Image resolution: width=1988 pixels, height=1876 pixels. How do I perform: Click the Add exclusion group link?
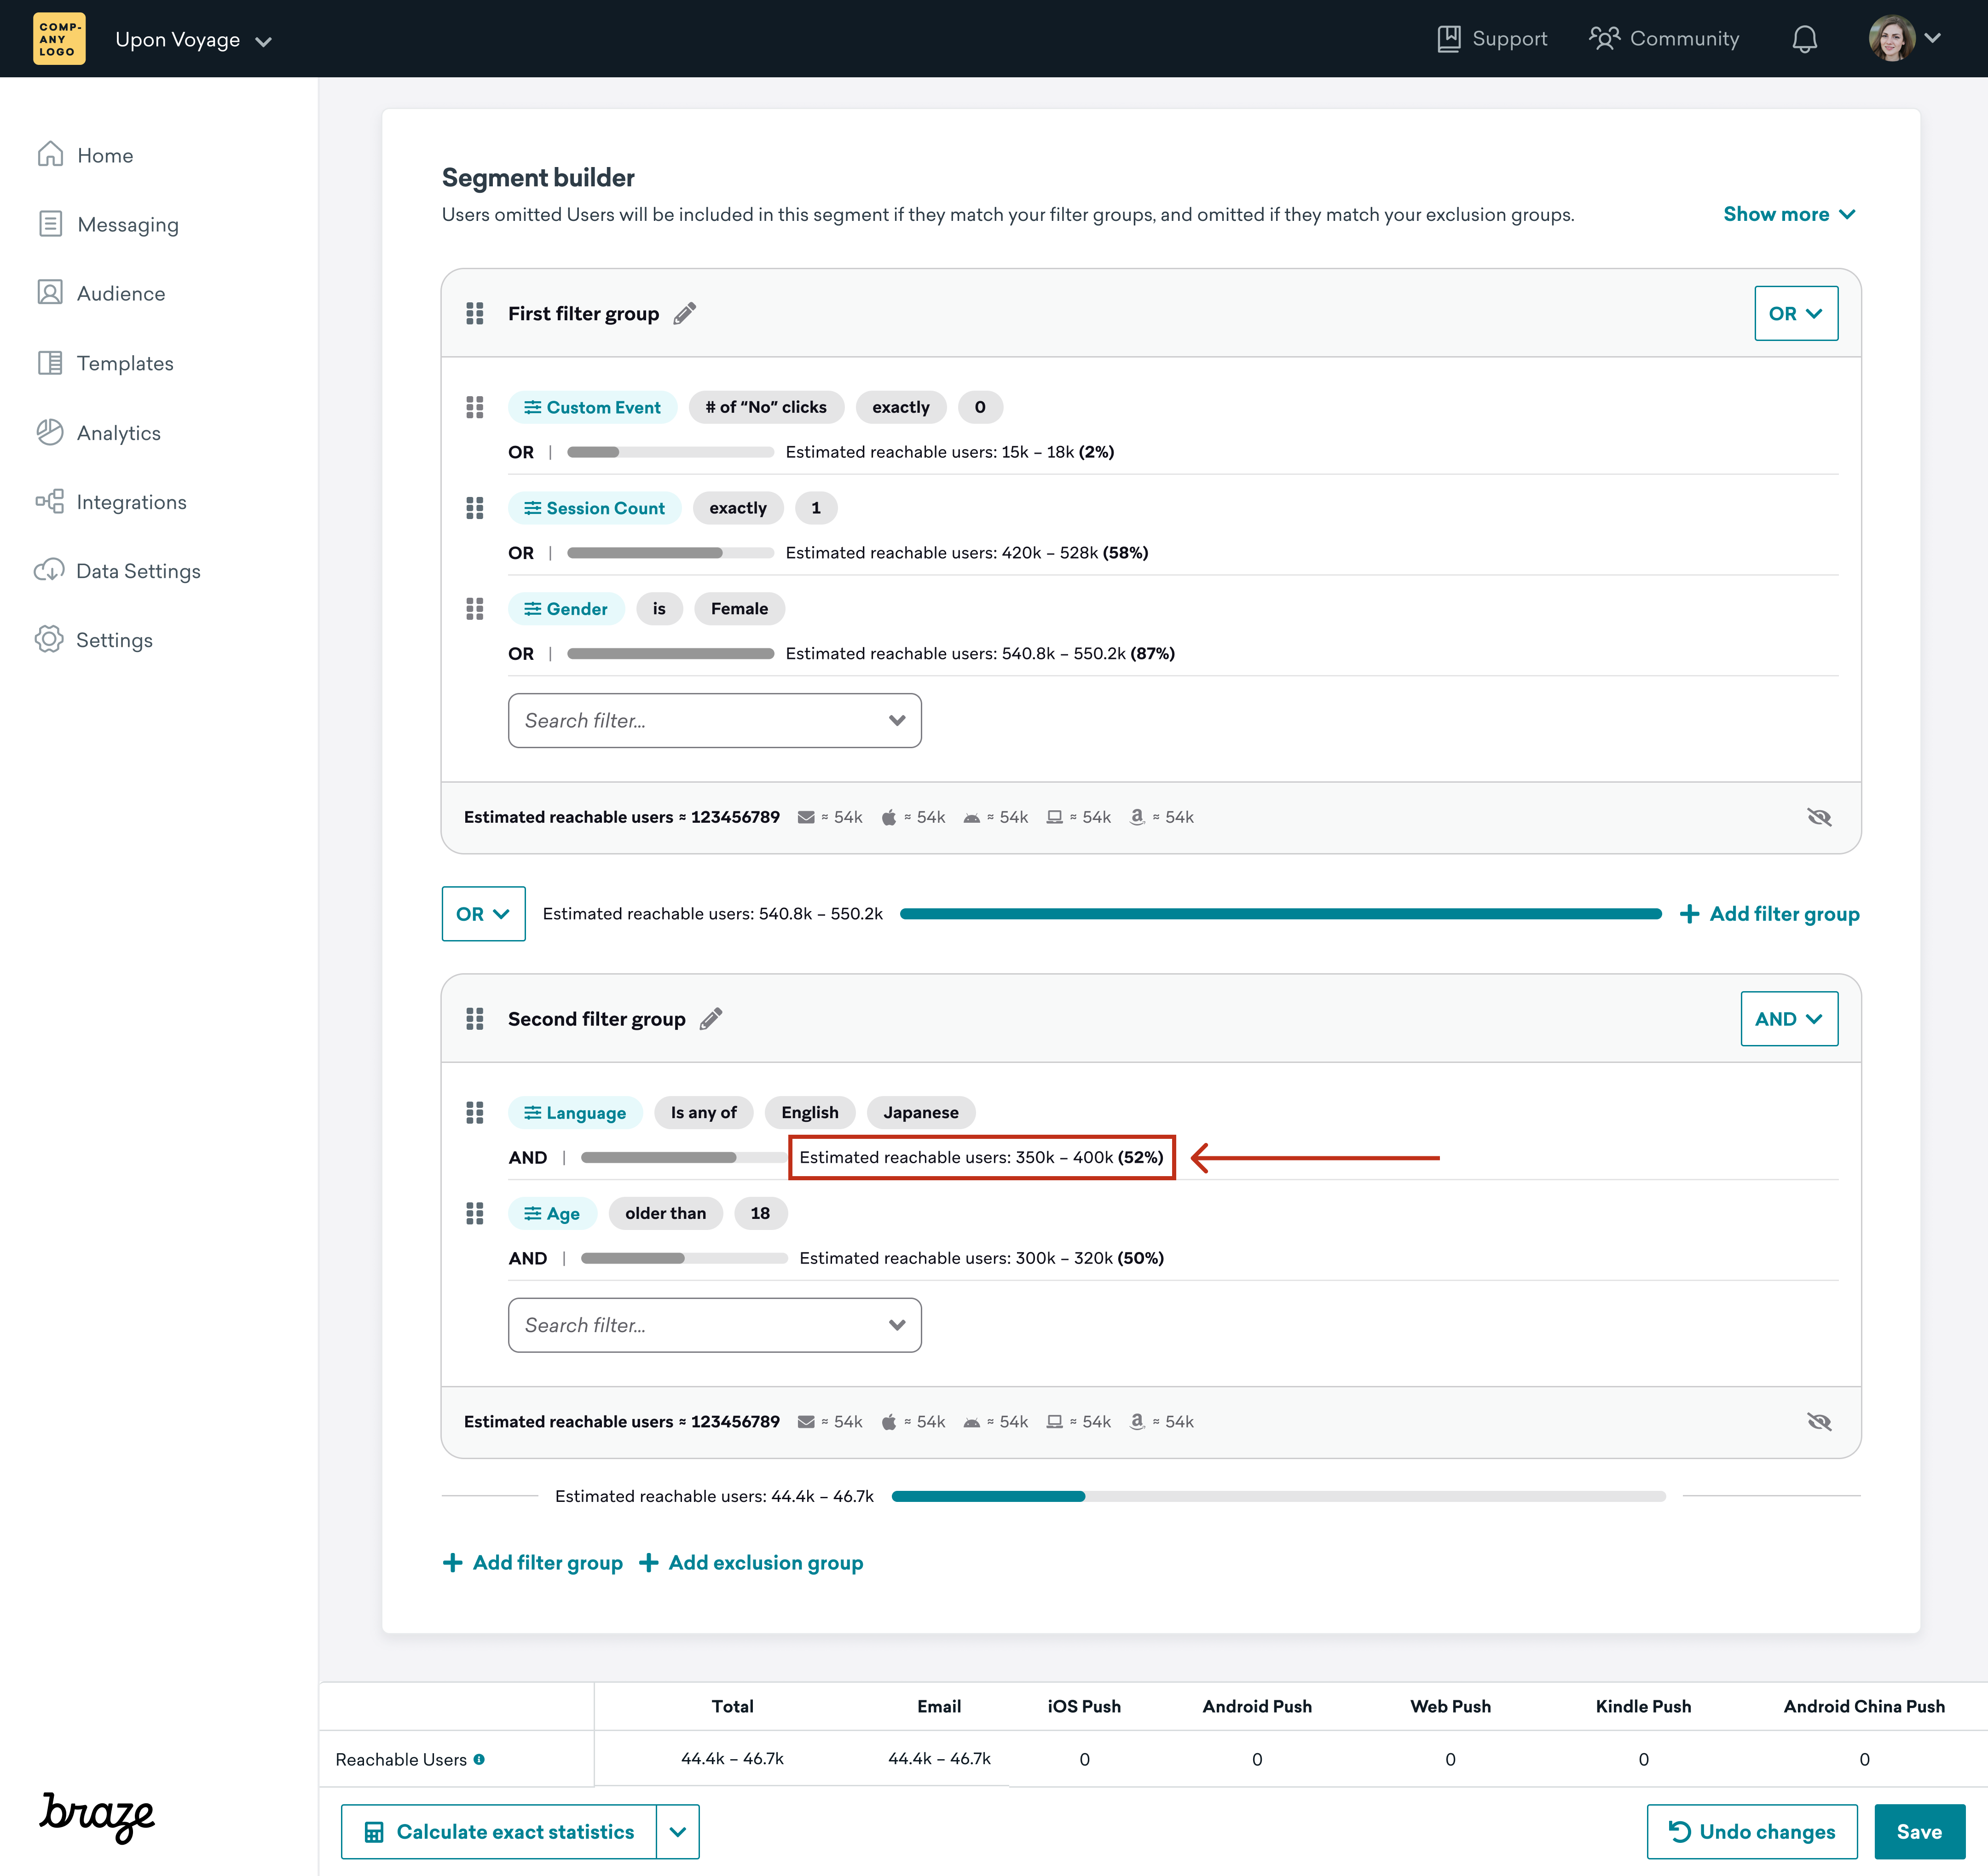tap(751, 1562)
